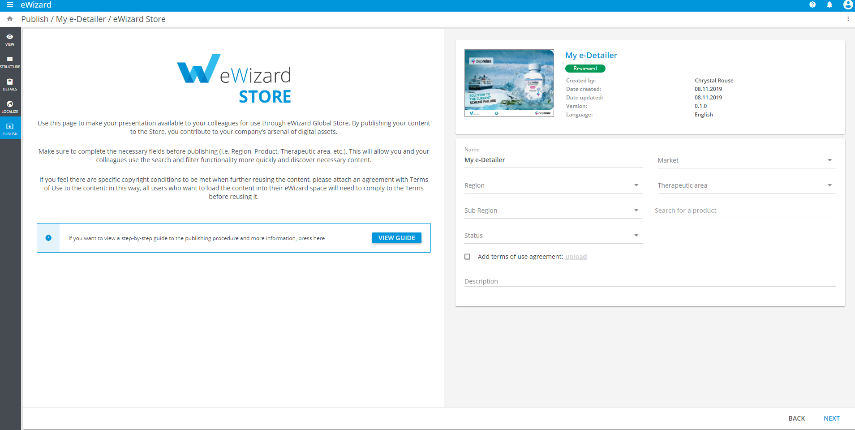Select the Publish sidebar item
The width and height of the screenshot is (855, 430).
tap(10, 129)
